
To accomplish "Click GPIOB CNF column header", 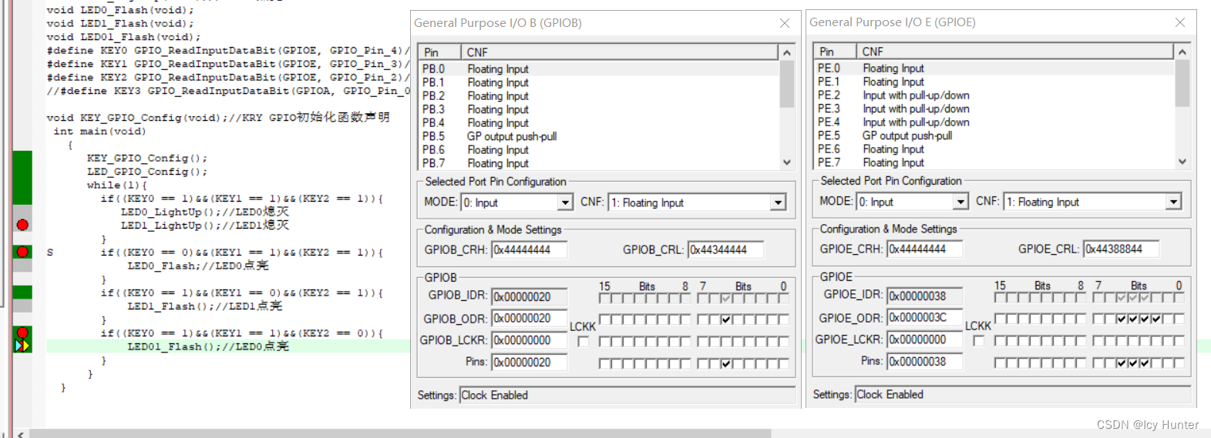I will (620, 52).
